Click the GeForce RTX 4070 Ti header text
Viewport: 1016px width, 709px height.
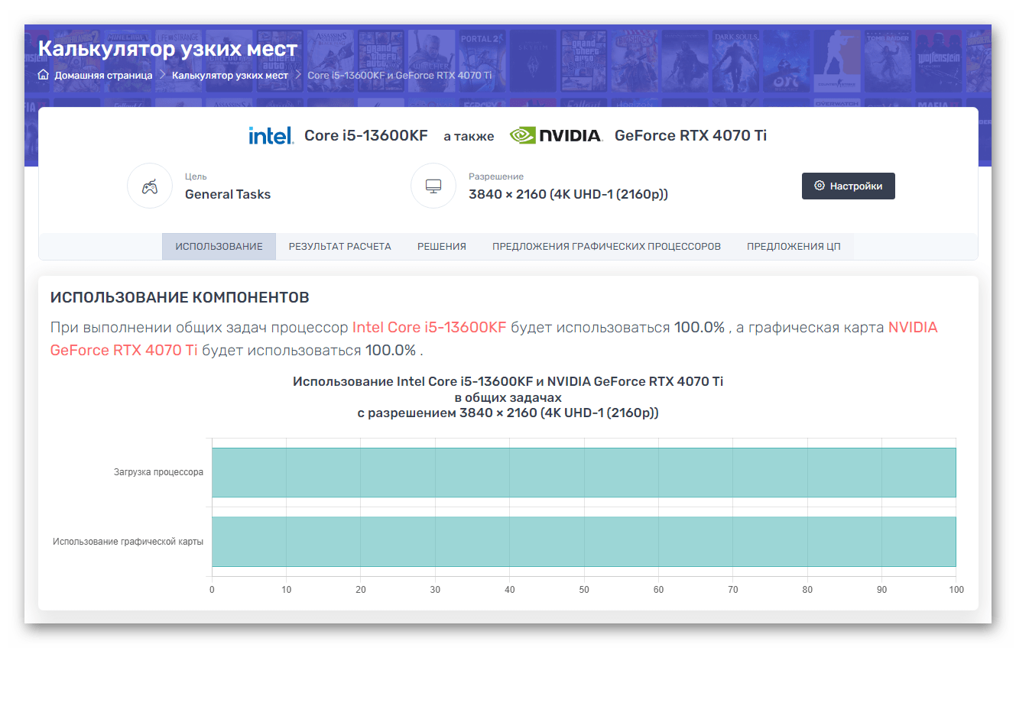click(x=690, y=135)
